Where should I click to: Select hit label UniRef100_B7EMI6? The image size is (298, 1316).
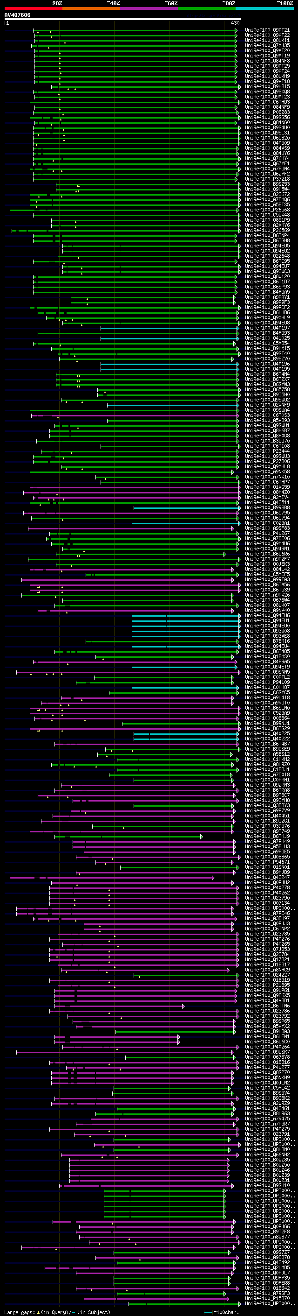point(267,641)
